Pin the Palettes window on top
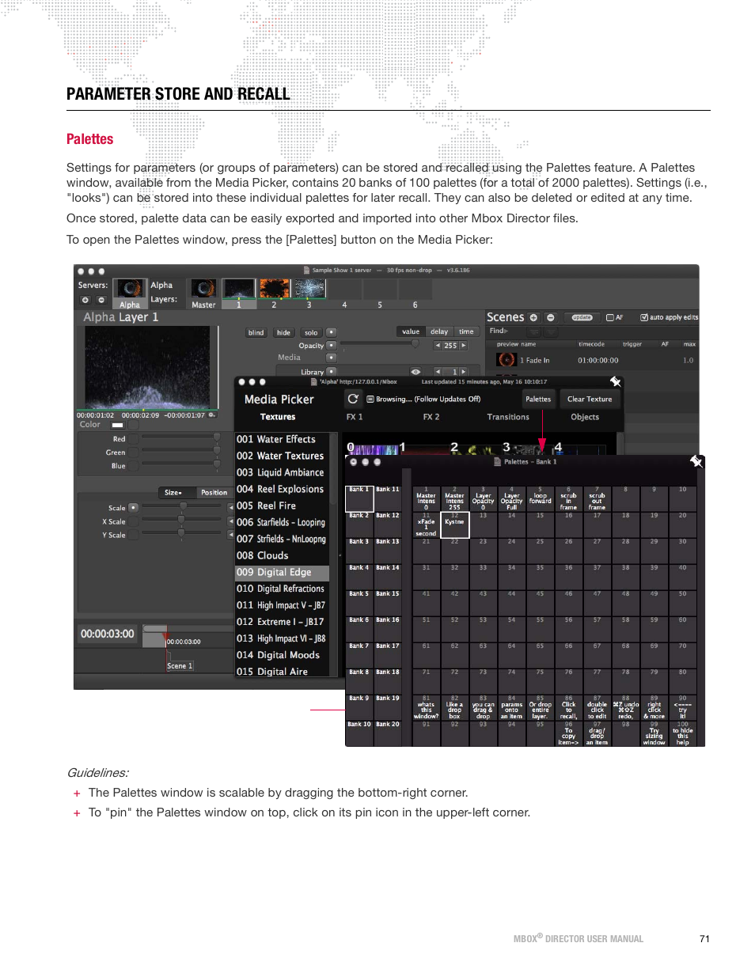This screenshot has width=755, height=977. (696, 460)
